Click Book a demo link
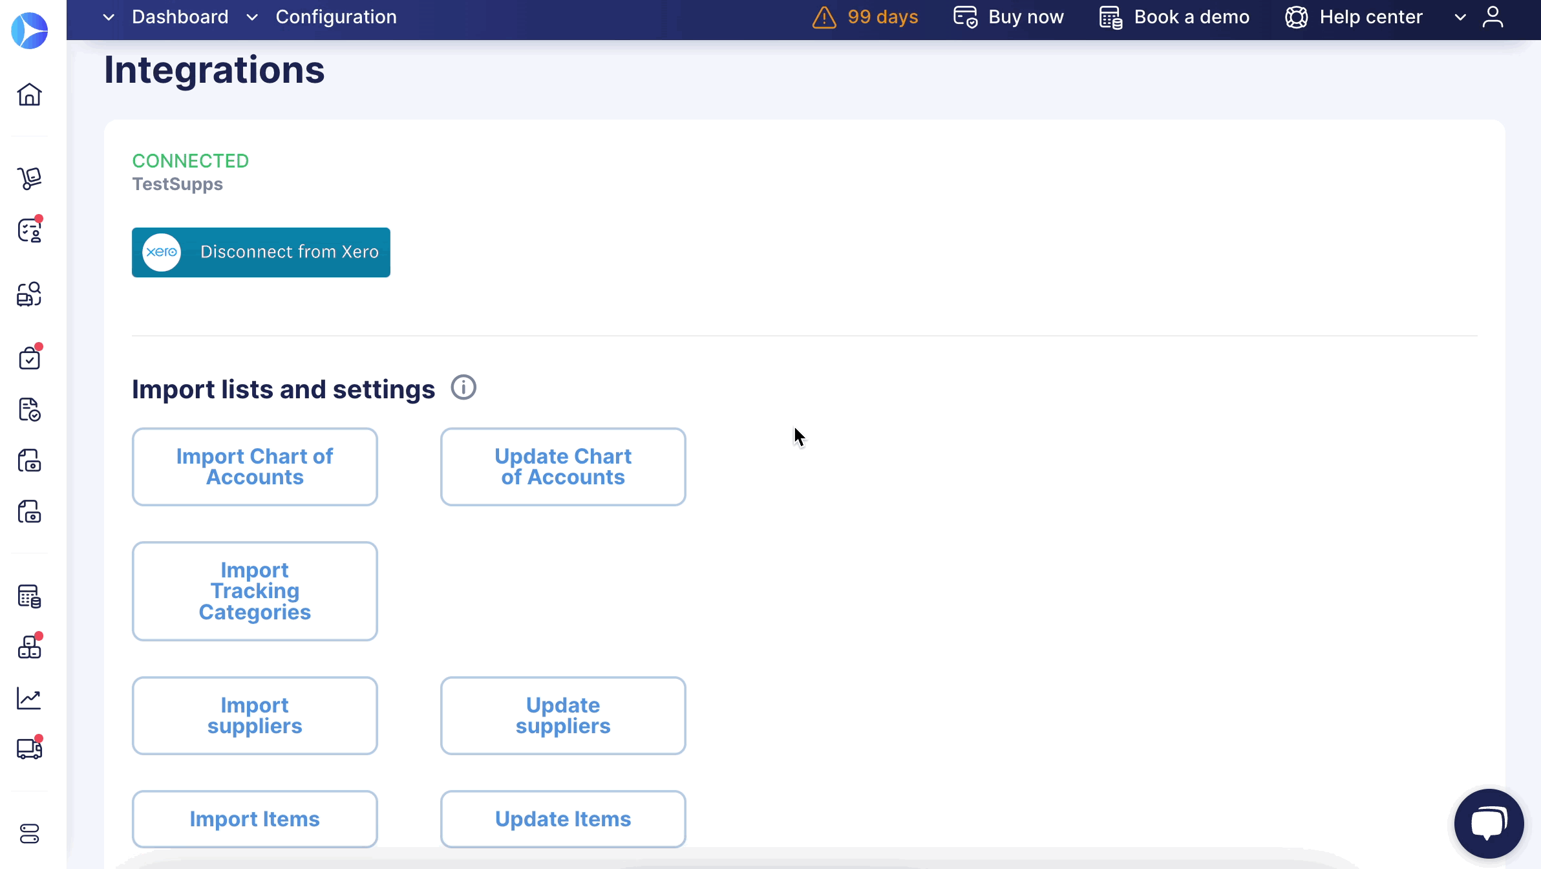Viewport: 1541px width, 869px height. (1192, 17)
